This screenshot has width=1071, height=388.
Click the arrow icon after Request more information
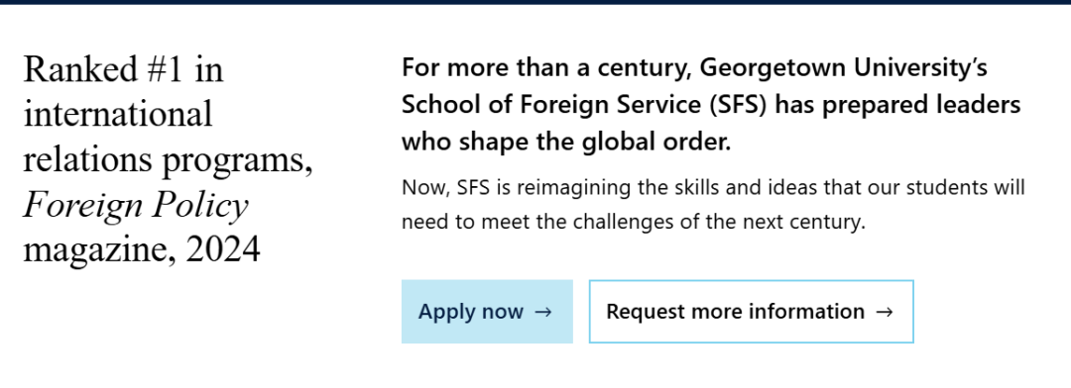(884, 313)
